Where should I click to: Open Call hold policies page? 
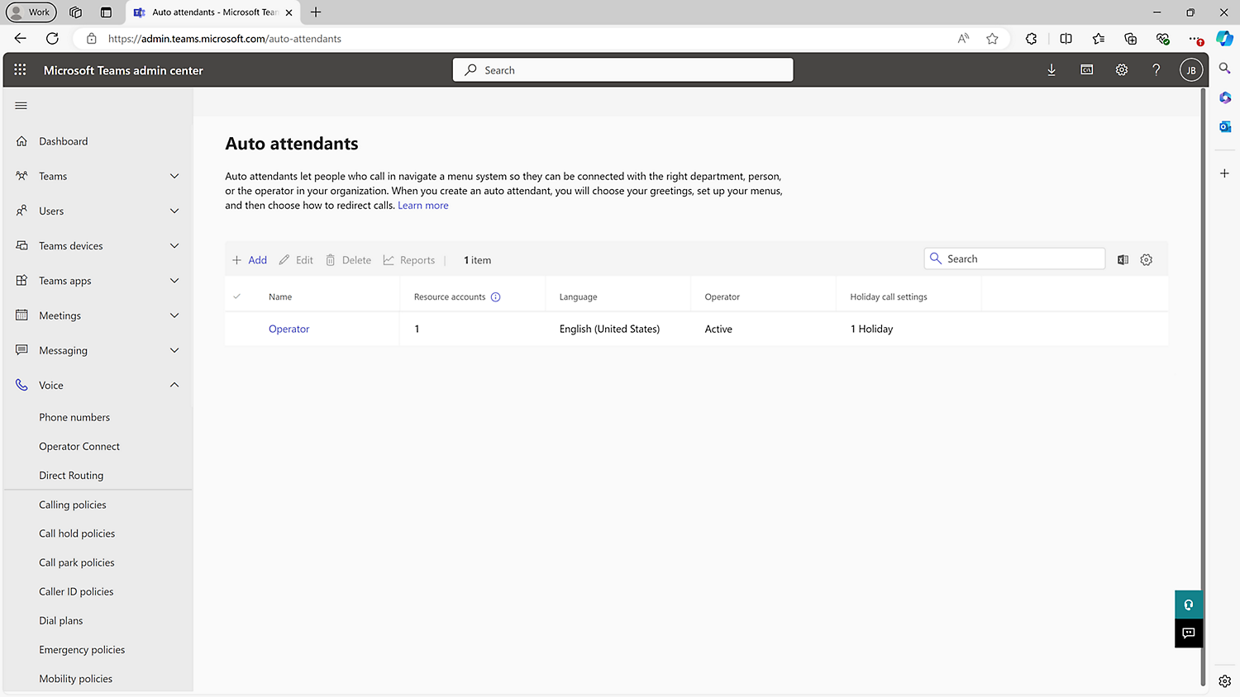click(77, 533)
